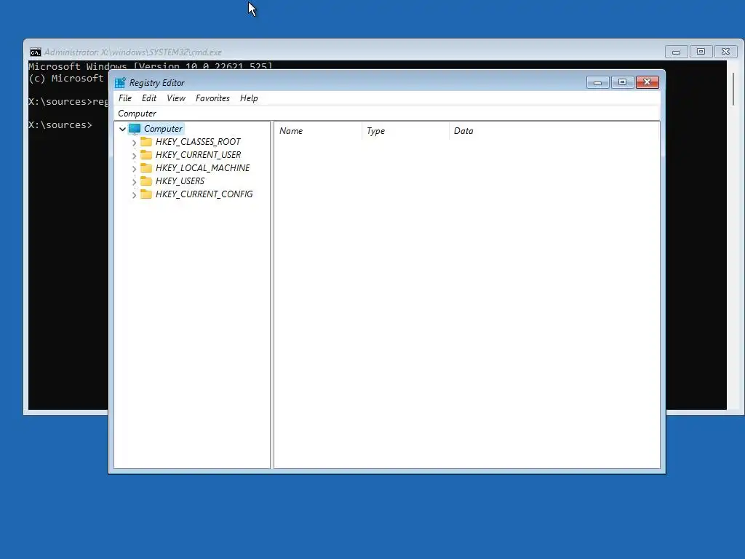Maximize the Registry Editor window
This screenshot has height=559, width=745.
point(623,83)
